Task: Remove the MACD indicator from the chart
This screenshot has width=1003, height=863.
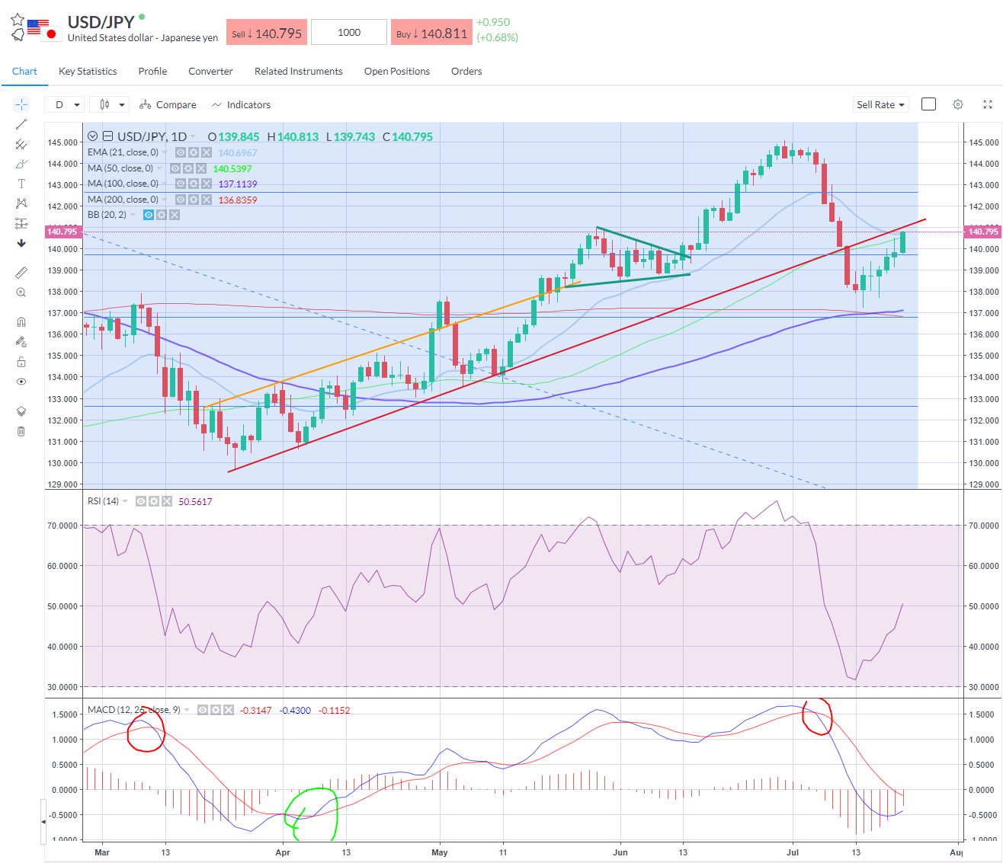Action: tap(228, 710)
